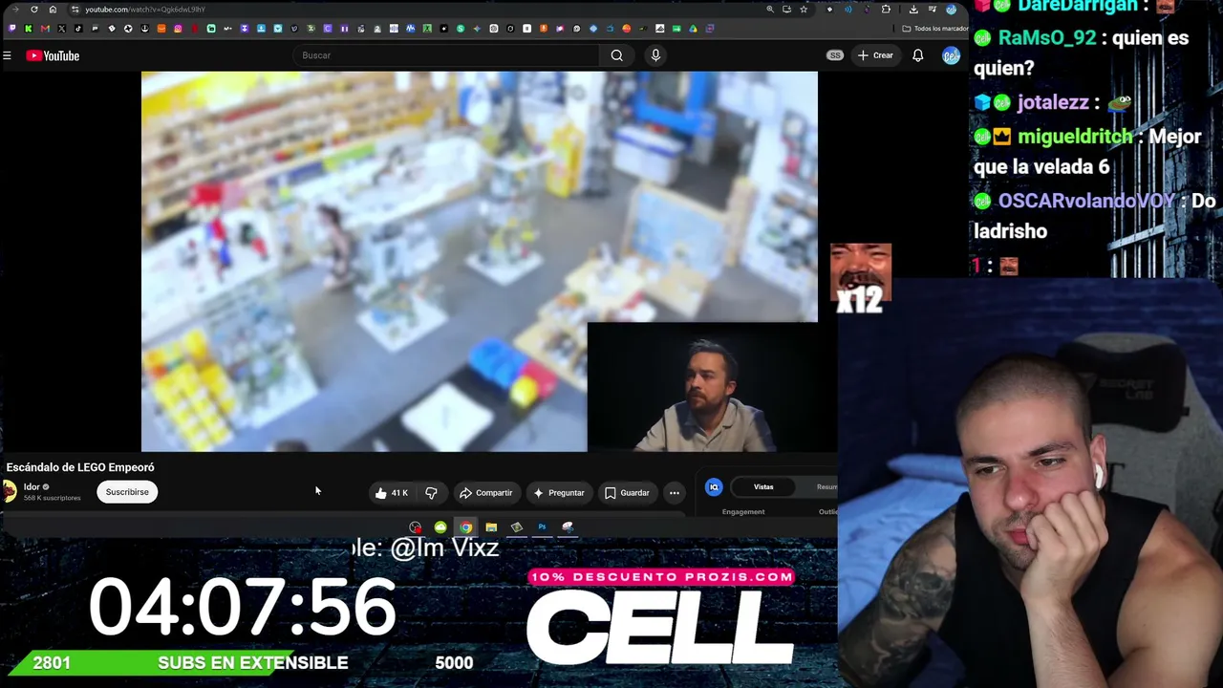Open the Preguntar AI button

pyautogui.click(x=559, y=493)
